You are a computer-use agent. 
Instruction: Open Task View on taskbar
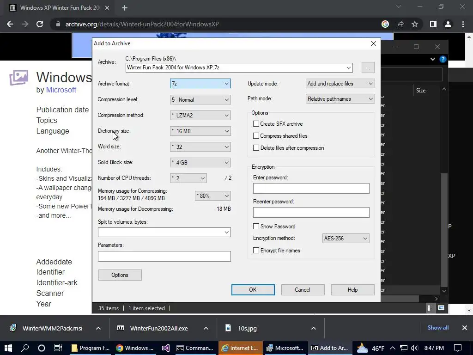tap(58, 348)
